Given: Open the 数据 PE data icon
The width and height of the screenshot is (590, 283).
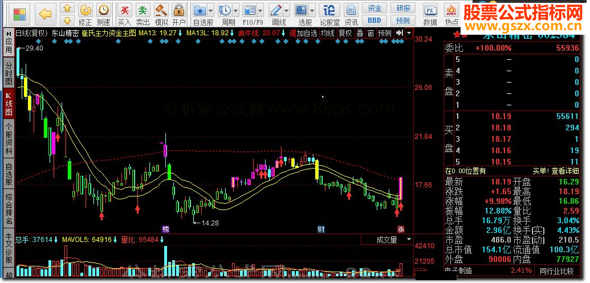Looking at the screenshot, I should coord(430,10).
